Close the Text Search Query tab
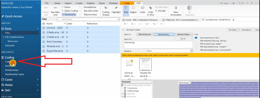The height and width of the screenshot is (98, 260). point(234,20)
